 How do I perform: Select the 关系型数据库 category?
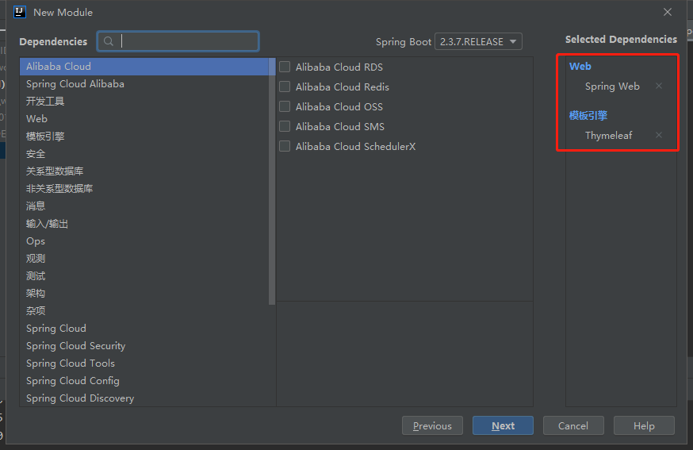coord(144,171)
